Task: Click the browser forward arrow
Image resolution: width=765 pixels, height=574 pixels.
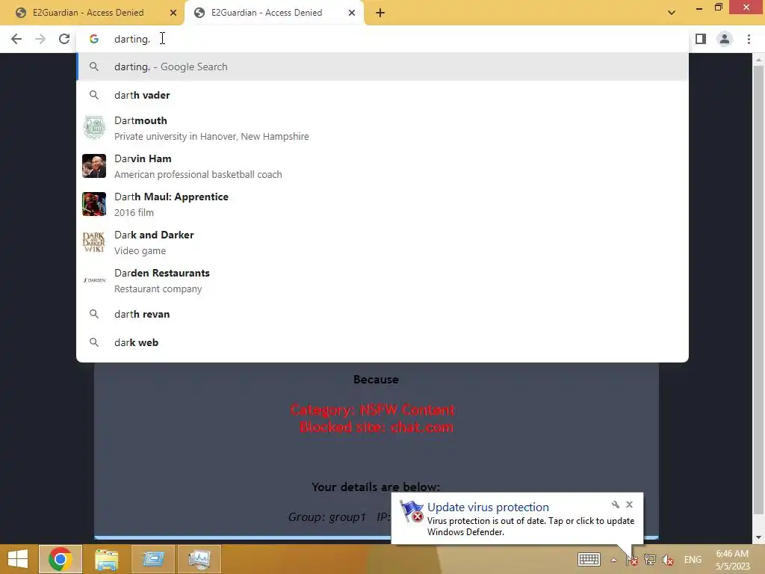Action: (40, 39)
